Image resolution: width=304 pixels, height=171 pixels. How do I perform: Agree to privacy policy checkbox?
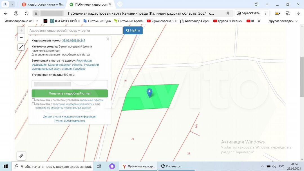point(33,104)
